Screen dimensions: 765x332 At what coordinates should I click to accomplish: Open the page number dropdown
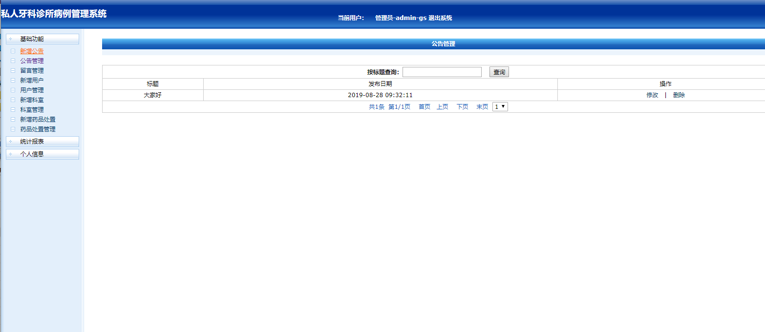pos(500,106)
